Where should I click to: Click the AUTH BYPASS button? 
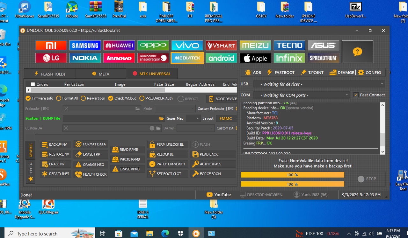pyautogui.click(x=213, y=164)
